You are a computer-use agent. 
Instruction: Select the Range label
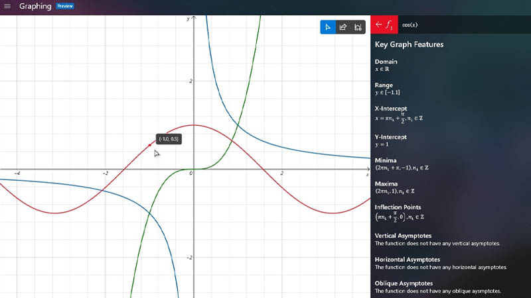click(x=384, y=85)
